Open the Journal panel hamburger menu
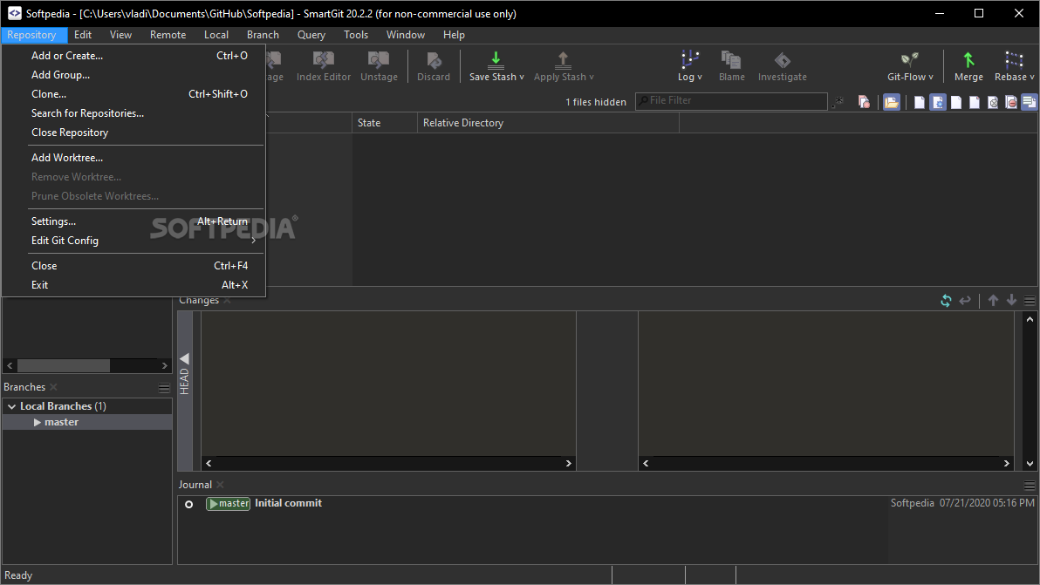Viewport: 1040px width, 585px height. (1030, 486)
